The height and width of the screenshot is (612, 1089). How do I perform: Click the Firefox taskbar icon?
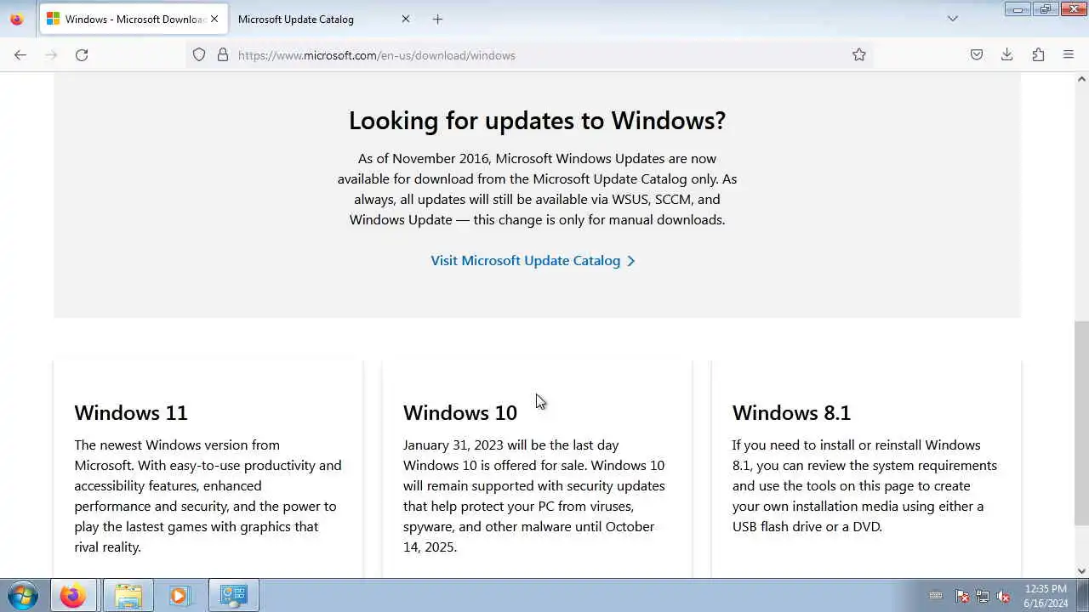coord(72,596)
